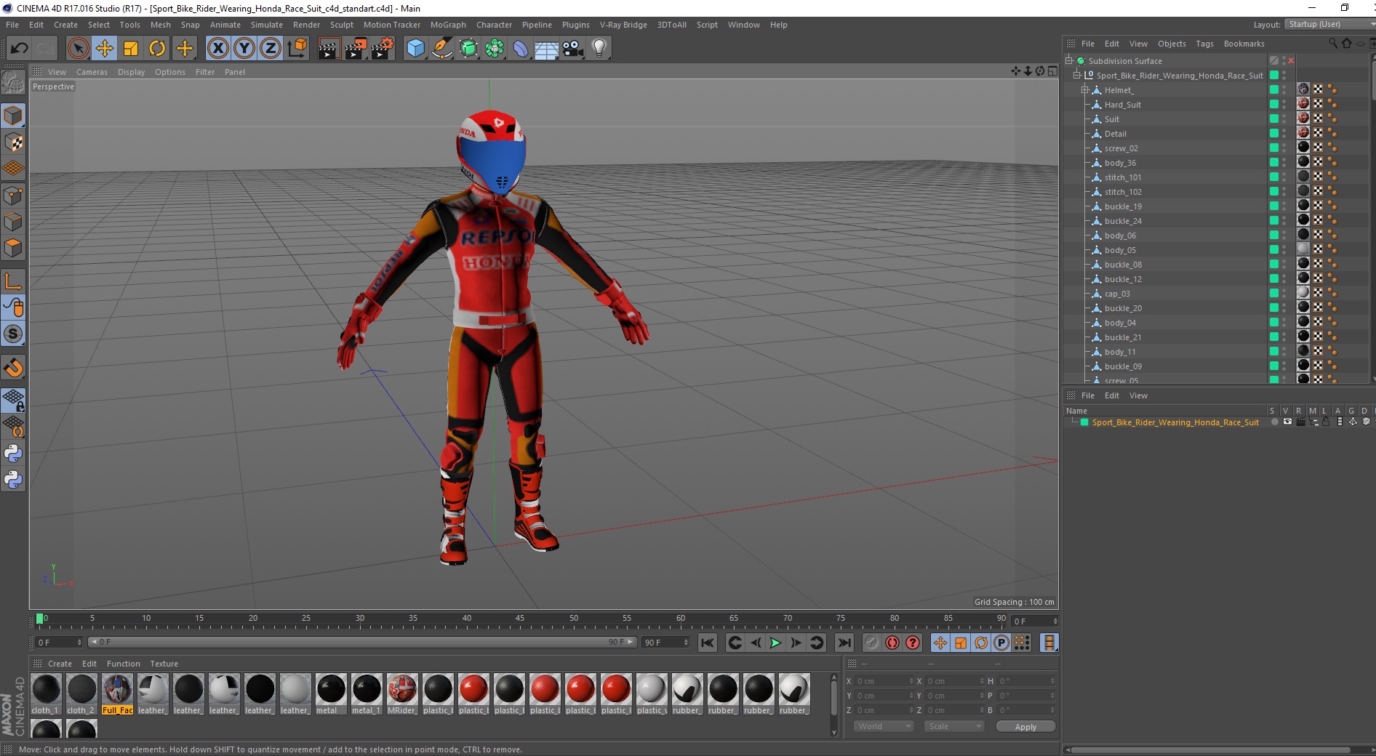Toggle Y axis lock

pyautogui.click(x=244, y=49)
